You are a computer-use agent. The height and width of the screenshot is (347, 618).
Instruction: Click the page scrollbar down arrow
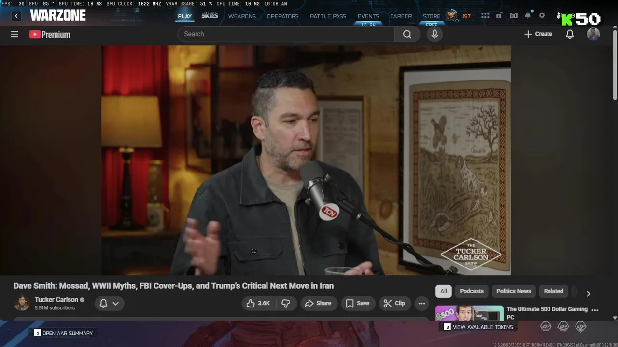point(615,318)
